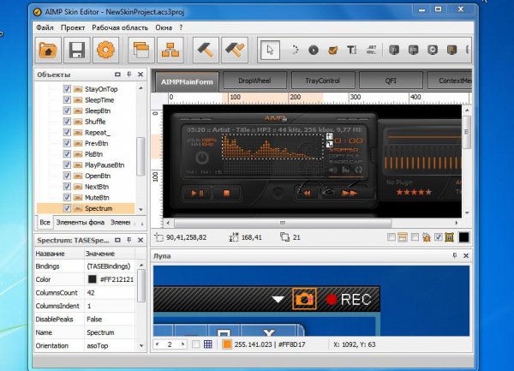Click layer order icon beside 21

tap(285, 237)
